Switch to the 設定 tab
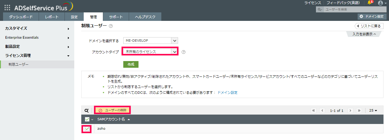 click(74, 17)
